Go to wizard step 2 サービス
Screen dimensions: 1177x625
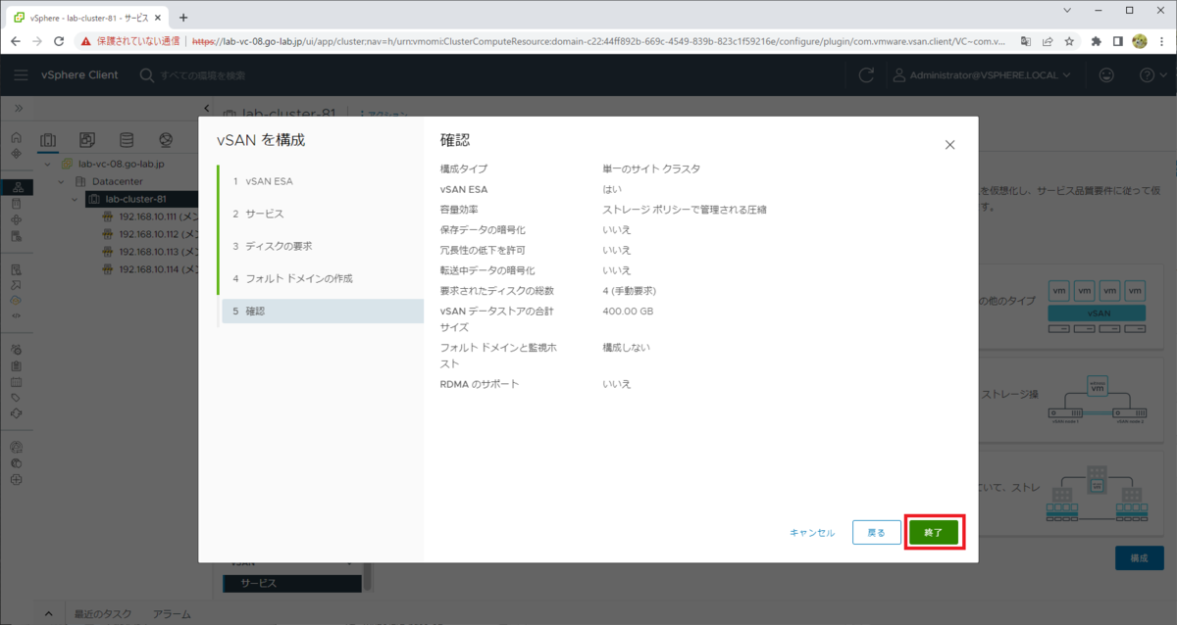[x=323, y=214]
